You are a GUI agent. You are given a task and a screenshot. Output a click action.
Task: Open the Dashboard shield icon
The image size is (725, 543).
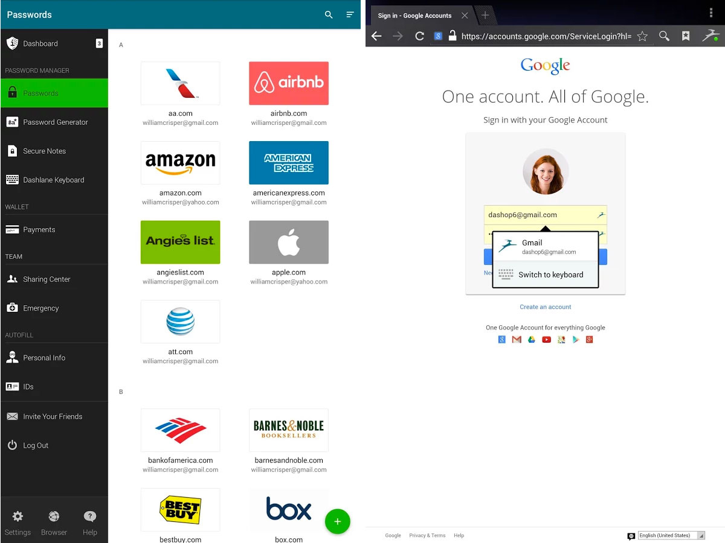tap(12, 43)
